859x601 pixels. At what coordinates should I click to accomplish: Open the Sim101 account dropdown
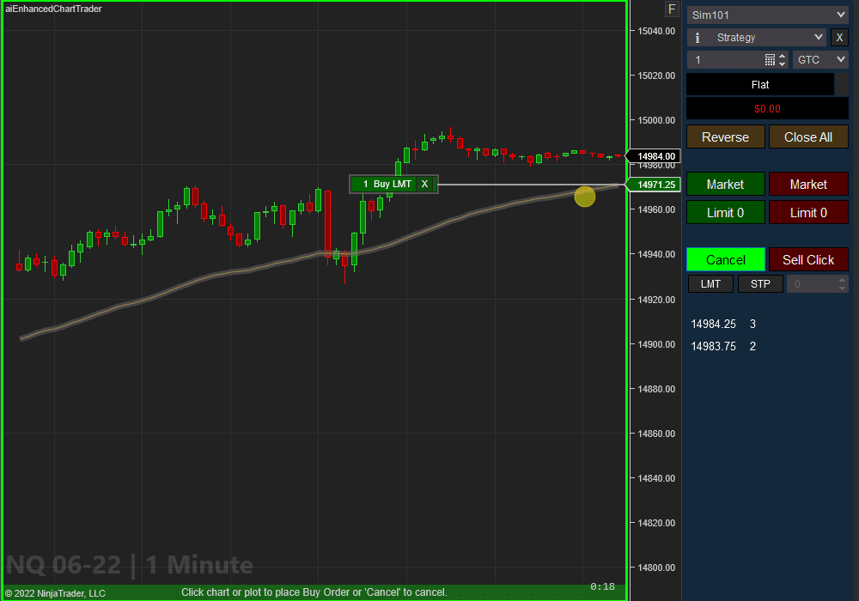767,15
